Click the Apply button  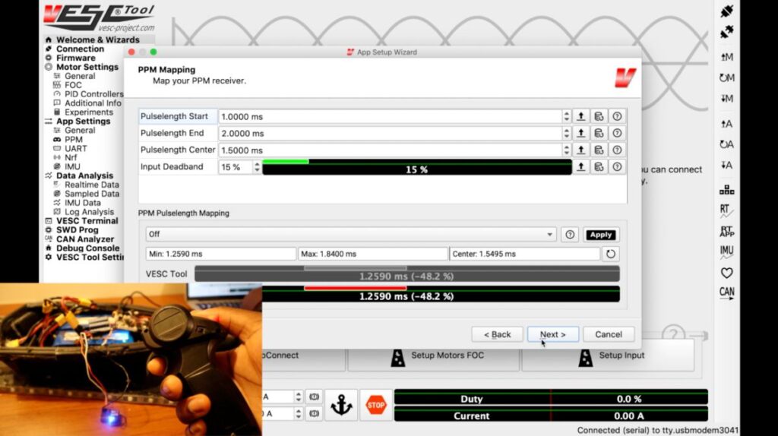coord(600,235)
